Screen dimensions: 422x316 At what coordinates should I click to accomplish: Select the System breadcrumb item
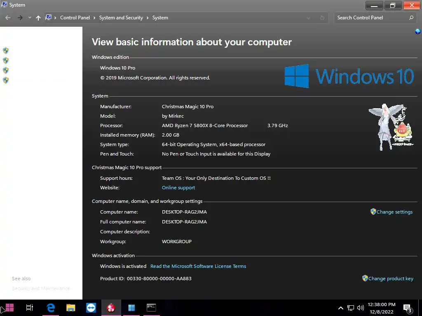click(x=160, y=17)
